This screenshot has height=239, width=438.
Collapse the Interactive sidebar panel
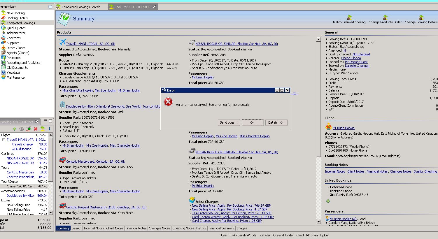pos(50,7)
